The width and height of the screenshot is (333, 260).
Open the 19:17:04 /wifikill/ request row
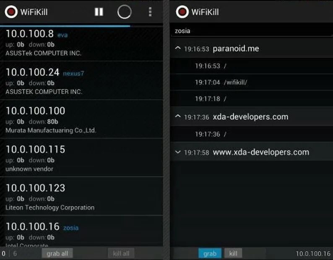tap(252, 82)
